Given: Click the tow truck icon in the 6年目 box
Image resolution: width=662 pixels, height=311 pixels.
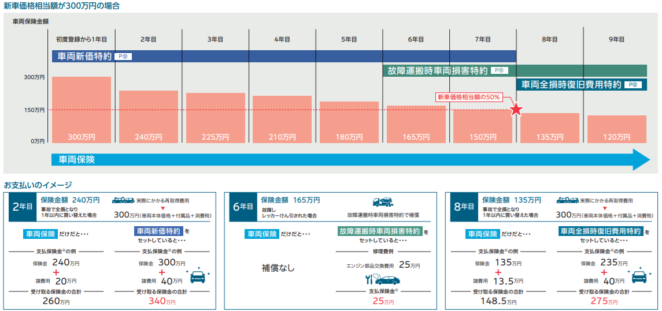Looking at the screenshot, I should [x=383, y=203].
